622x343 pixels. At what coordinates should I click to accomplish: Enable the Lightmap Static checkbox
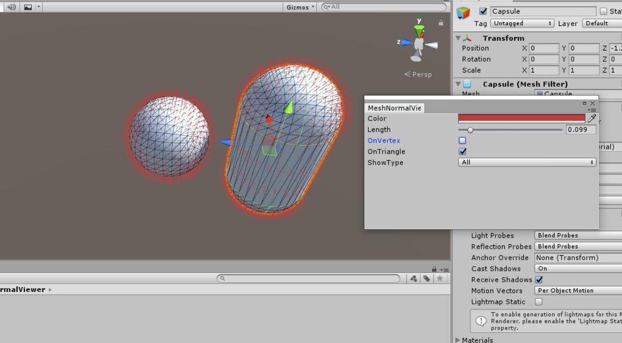539,301
